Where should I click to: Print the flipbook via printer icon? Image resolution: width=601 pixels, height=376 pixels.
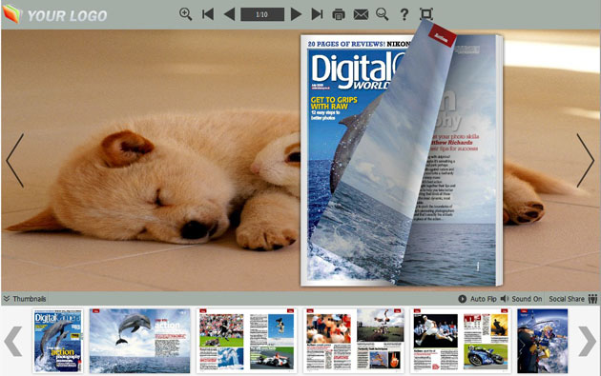click(x=339, y=14)
